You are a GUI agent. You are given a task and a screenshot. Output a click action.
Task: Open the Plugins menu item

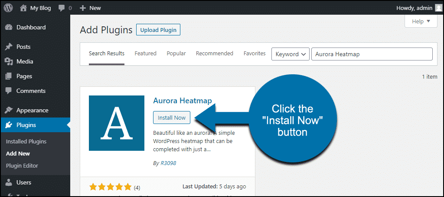click(x=35, y=125)
